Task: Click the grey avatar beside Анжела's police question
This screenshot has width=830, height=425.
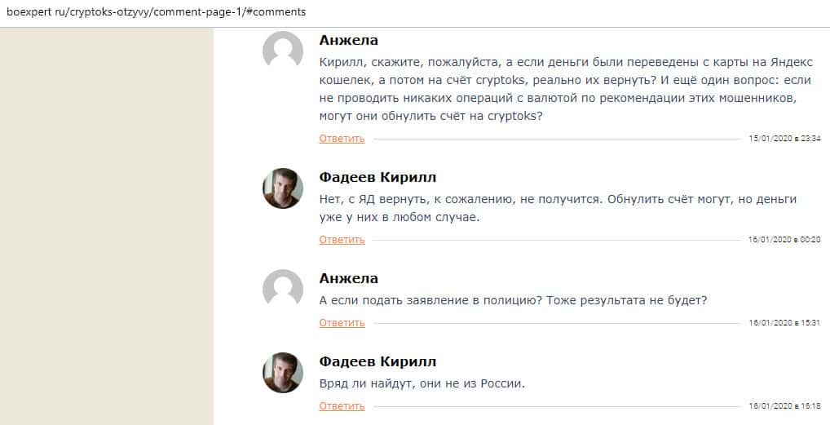Action: tap(283, 290)
